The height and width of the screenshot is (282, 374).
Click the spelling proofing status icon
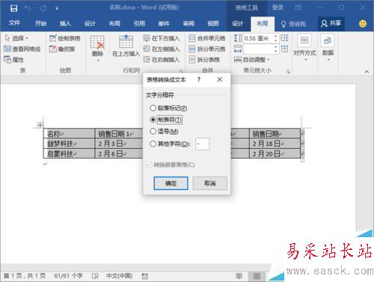tap(95, 276)
